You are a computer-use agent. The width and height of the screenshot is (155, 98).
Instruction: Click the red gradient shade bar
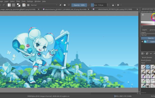point(148,24)
